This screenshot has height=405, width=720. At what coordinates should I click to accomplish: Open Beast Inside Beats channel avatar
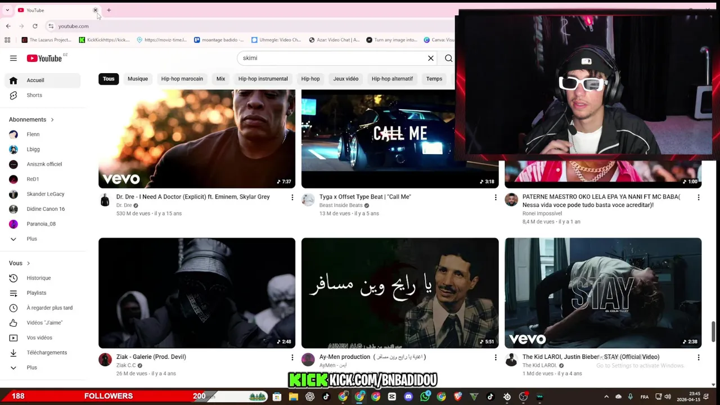point(308,200)
